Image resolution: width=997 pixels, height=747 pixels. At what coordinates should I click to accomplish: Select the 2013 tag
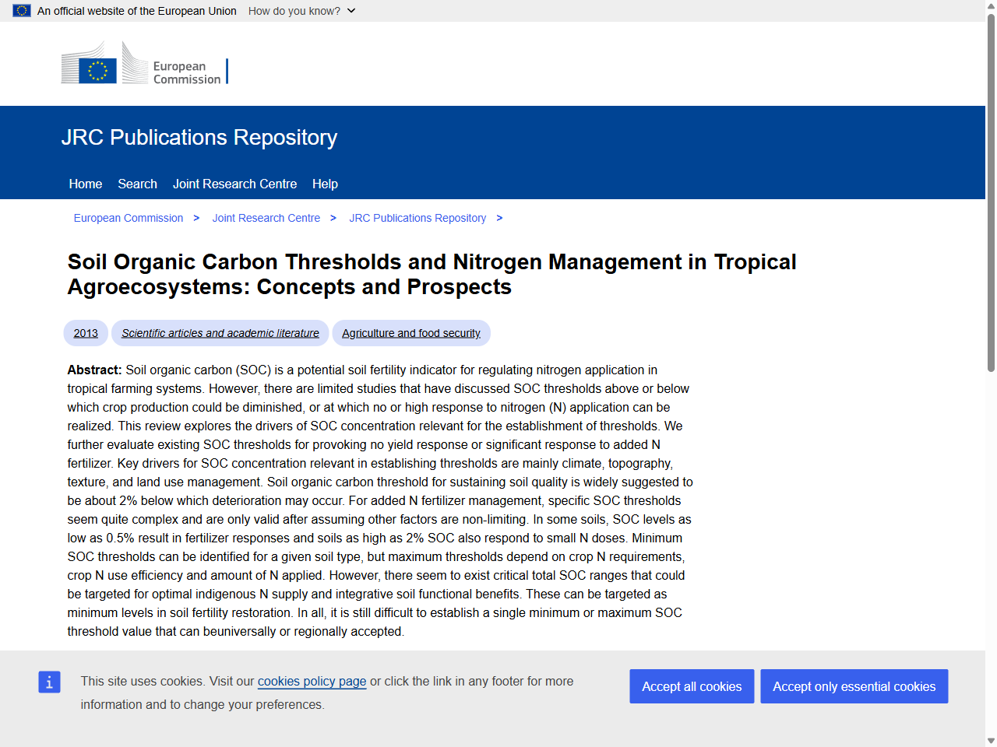pyautogui.click(x=85, y=333)
